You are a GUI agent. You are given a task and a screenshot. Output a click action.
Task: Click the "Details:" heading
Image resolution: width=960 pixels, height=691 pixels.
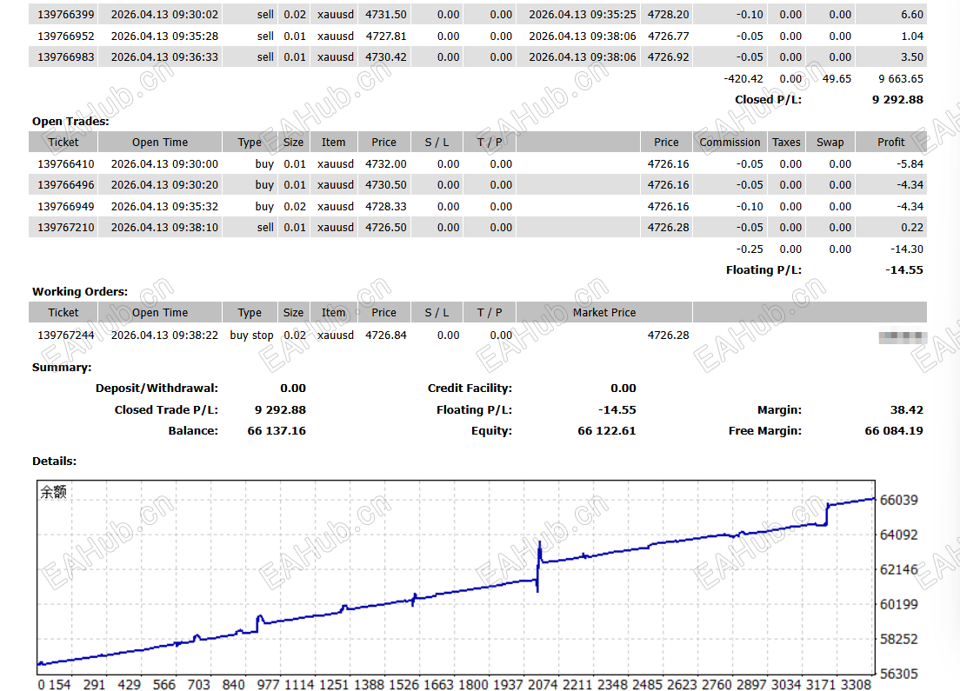55,461
